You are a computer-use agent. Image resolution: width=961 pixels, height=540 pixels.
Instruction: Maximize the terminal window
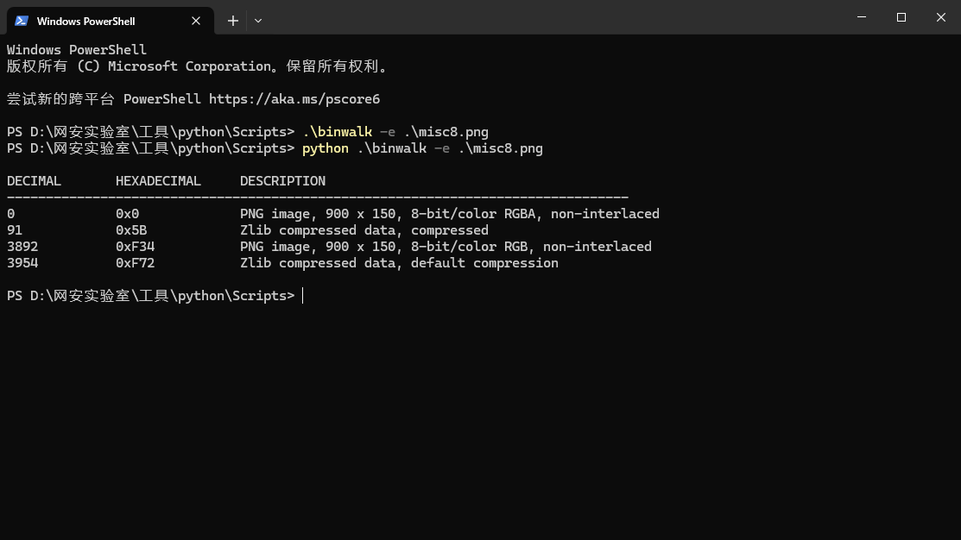(x=901, y=17)
